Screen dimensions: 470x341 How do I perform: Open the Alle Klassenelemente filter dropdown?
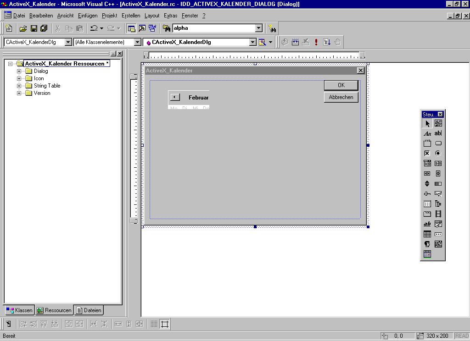coord(137,42)
